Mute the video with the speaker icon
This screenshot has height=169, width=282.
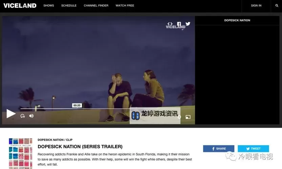[x=31, y=116]
